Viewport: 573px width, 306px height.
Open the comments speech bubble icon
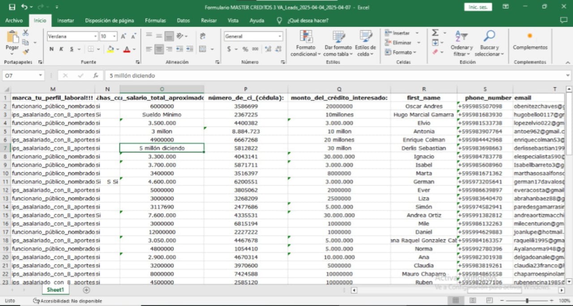coord(564,20)
